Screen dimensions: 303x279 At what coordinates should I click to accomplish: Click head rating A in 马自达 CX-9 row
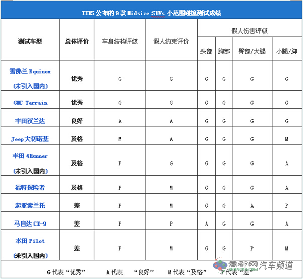pos(207,224)
